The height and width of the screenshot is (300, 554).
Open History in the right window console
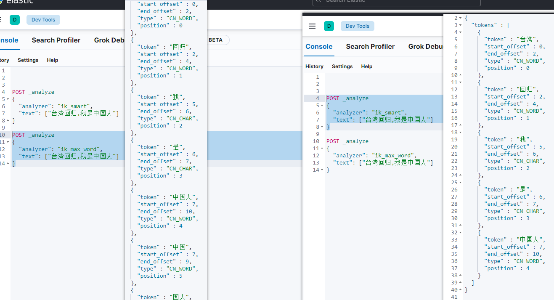tap(314, 66)
